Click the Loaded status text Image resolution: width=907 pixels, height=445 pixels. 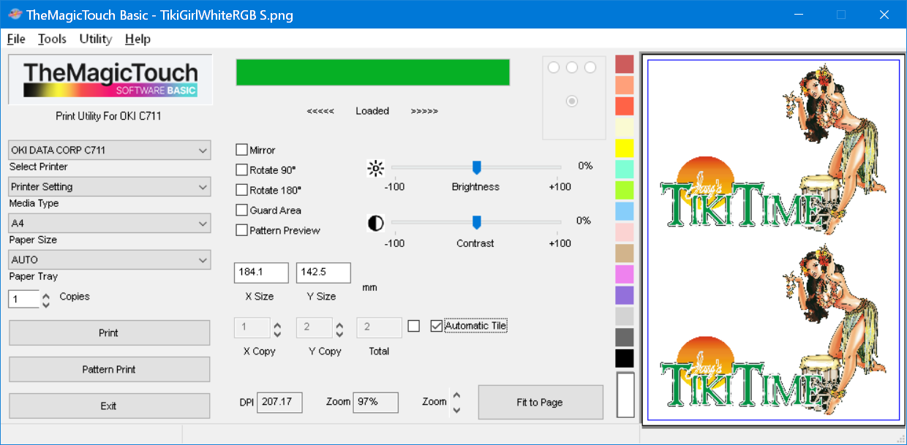pyautogui.click(x=372, y=111)
